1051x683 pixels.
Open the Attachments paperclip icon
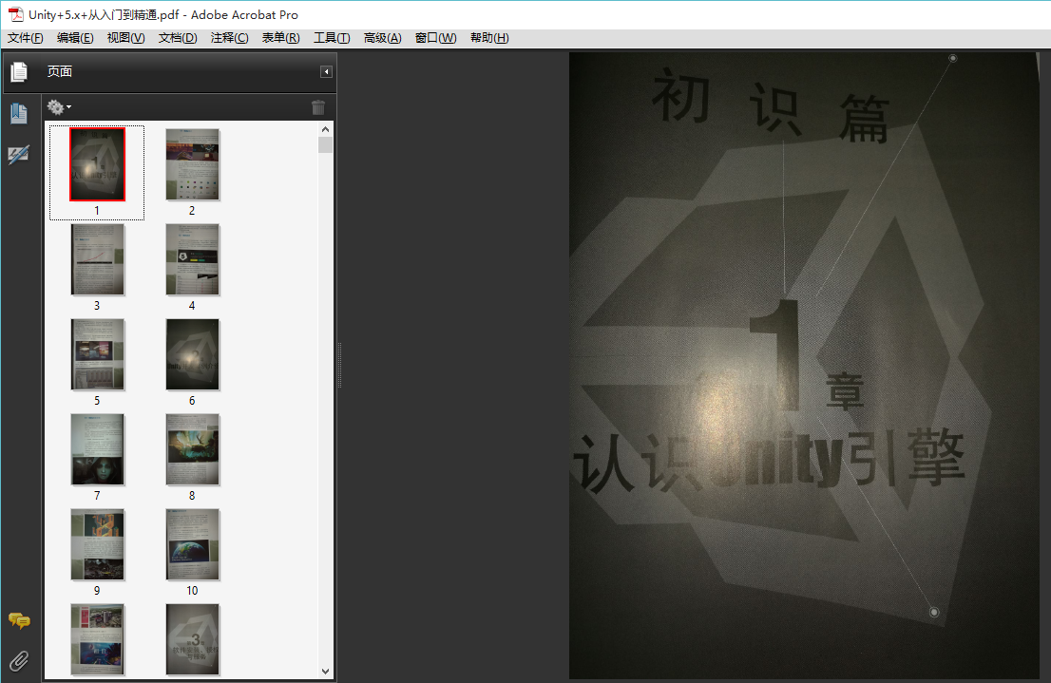(x=19, y=661)
